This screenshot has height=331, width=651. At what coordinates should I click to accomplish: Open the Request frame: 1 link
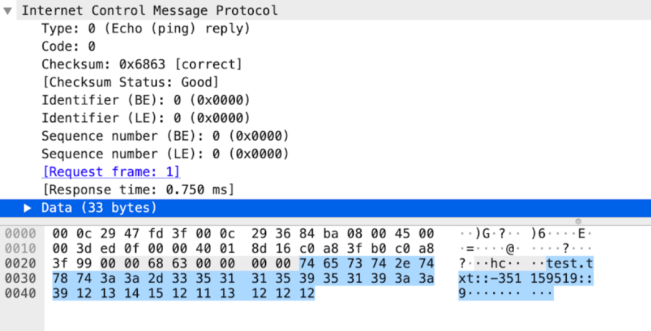coord(111,171)
